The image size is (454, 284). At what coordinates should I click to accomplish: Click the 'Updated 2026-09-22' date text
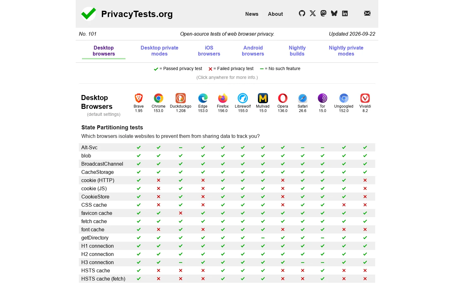click(352, 34)
